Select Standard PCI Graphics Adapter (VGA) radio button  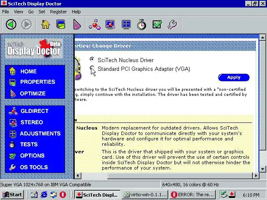coord(92,68)
